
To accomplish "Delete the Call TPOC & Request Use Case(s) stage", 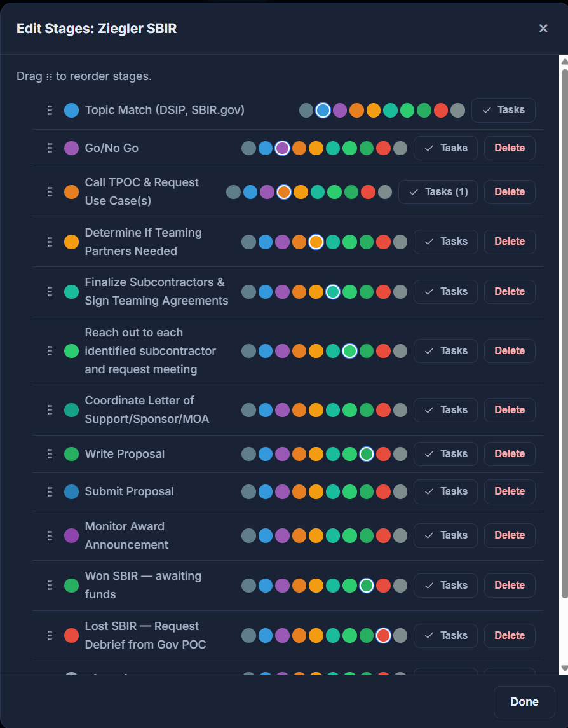I will pos(510,192).
